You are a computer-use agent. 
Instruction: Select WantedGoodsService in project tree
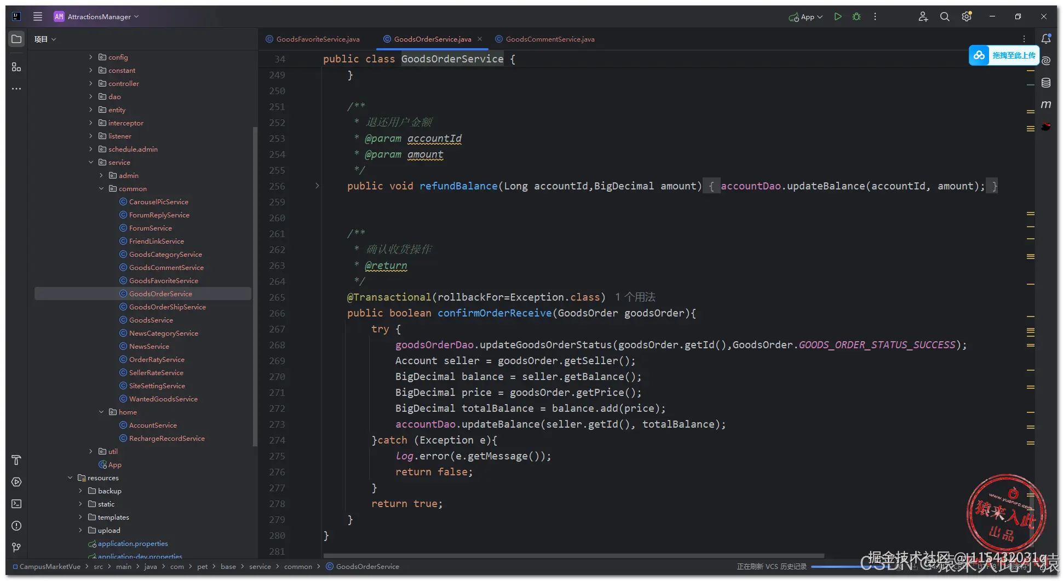163,399
